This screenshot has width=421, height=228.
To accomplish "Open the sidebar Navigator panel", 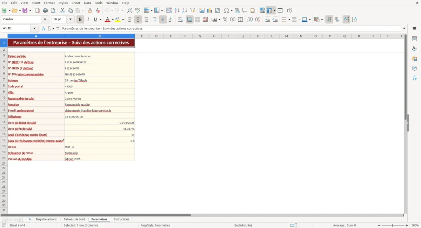I will pyautogui.click(x=414, y=68).
